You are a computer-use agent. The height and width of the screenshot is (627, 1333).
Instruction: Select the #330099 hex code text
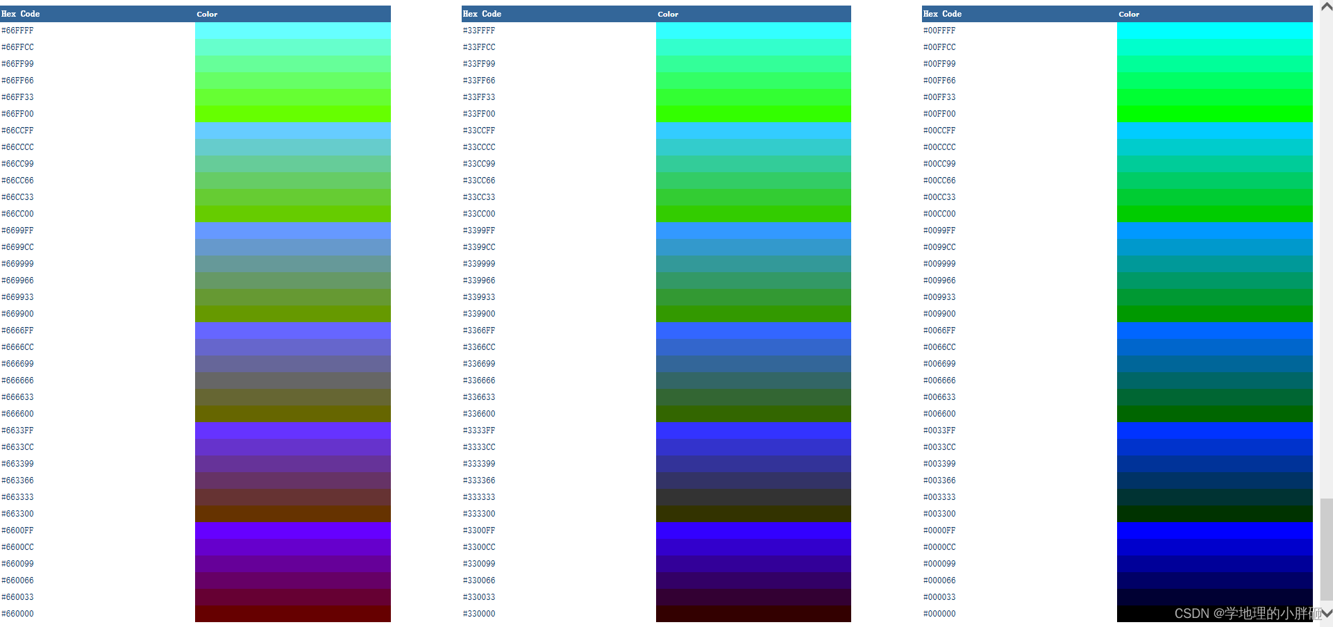(479, 564)
